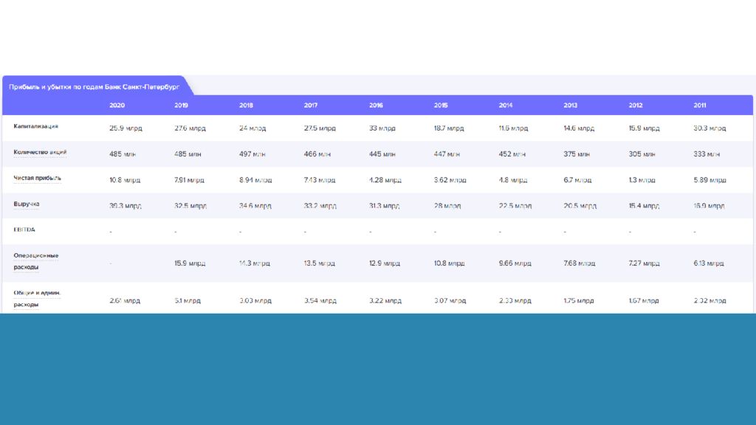
Task: Select the 2020 column header
Action: pos(117,106)
